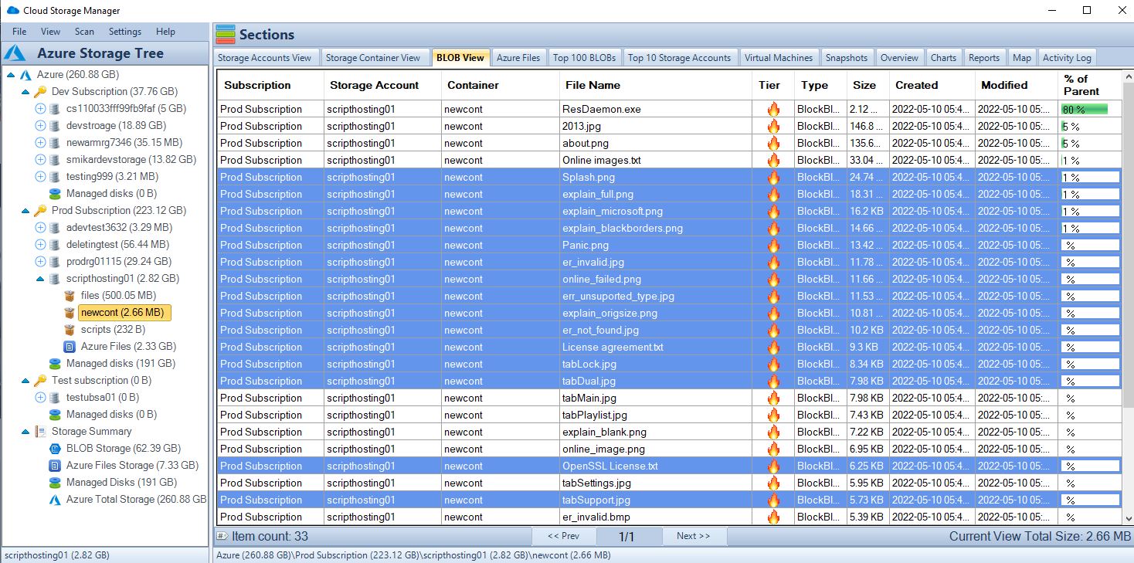Click the Azure Total Storage icon
The image size is (1134, 563).
click(55, 499)
